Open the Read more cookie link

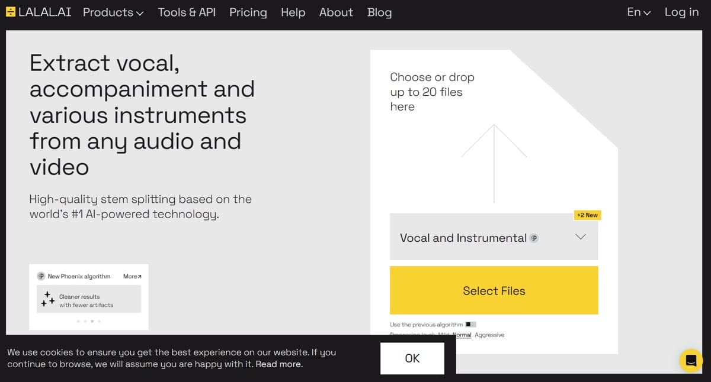(279, 364)
